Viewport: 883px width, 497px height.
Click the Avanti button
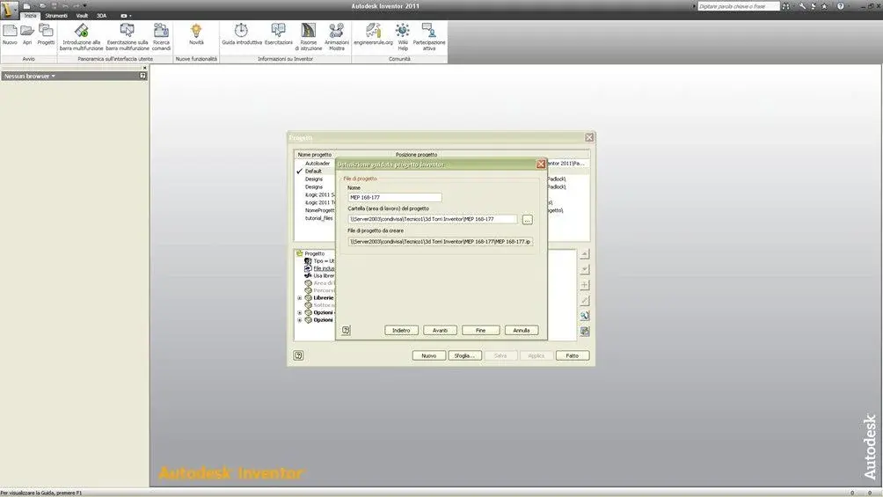(440, 330)
